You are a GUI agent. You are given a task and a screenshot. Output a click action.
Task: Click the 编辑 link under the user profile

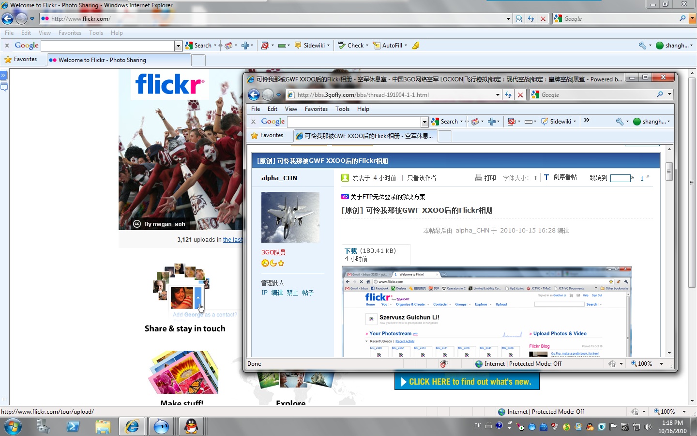click(x=277, y=293)
